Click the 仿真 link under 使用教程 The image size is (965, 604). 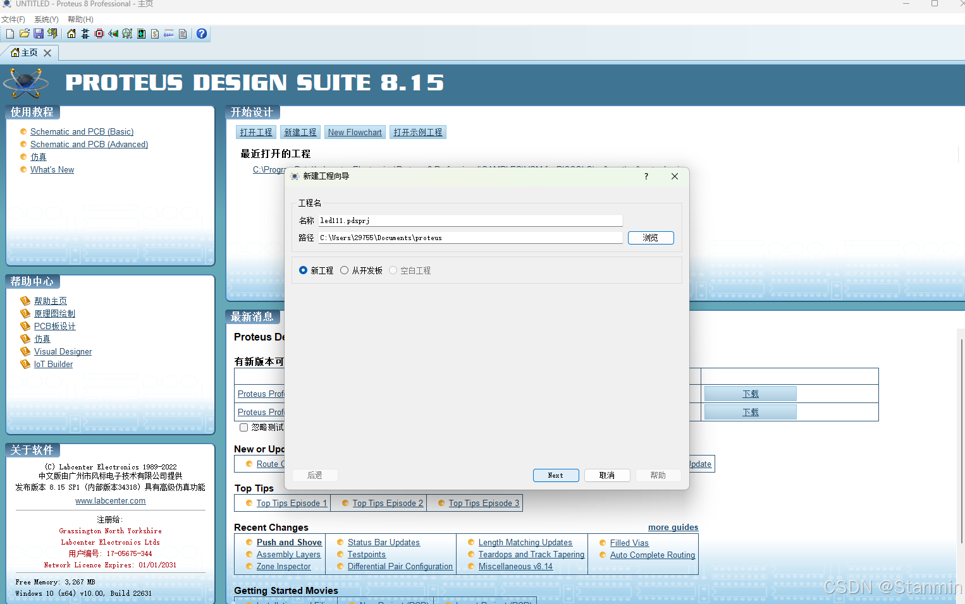tap(39, 157)
